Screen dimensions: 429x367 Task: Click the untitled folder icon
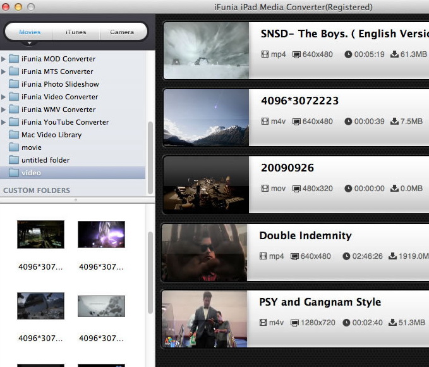point(14,160)
